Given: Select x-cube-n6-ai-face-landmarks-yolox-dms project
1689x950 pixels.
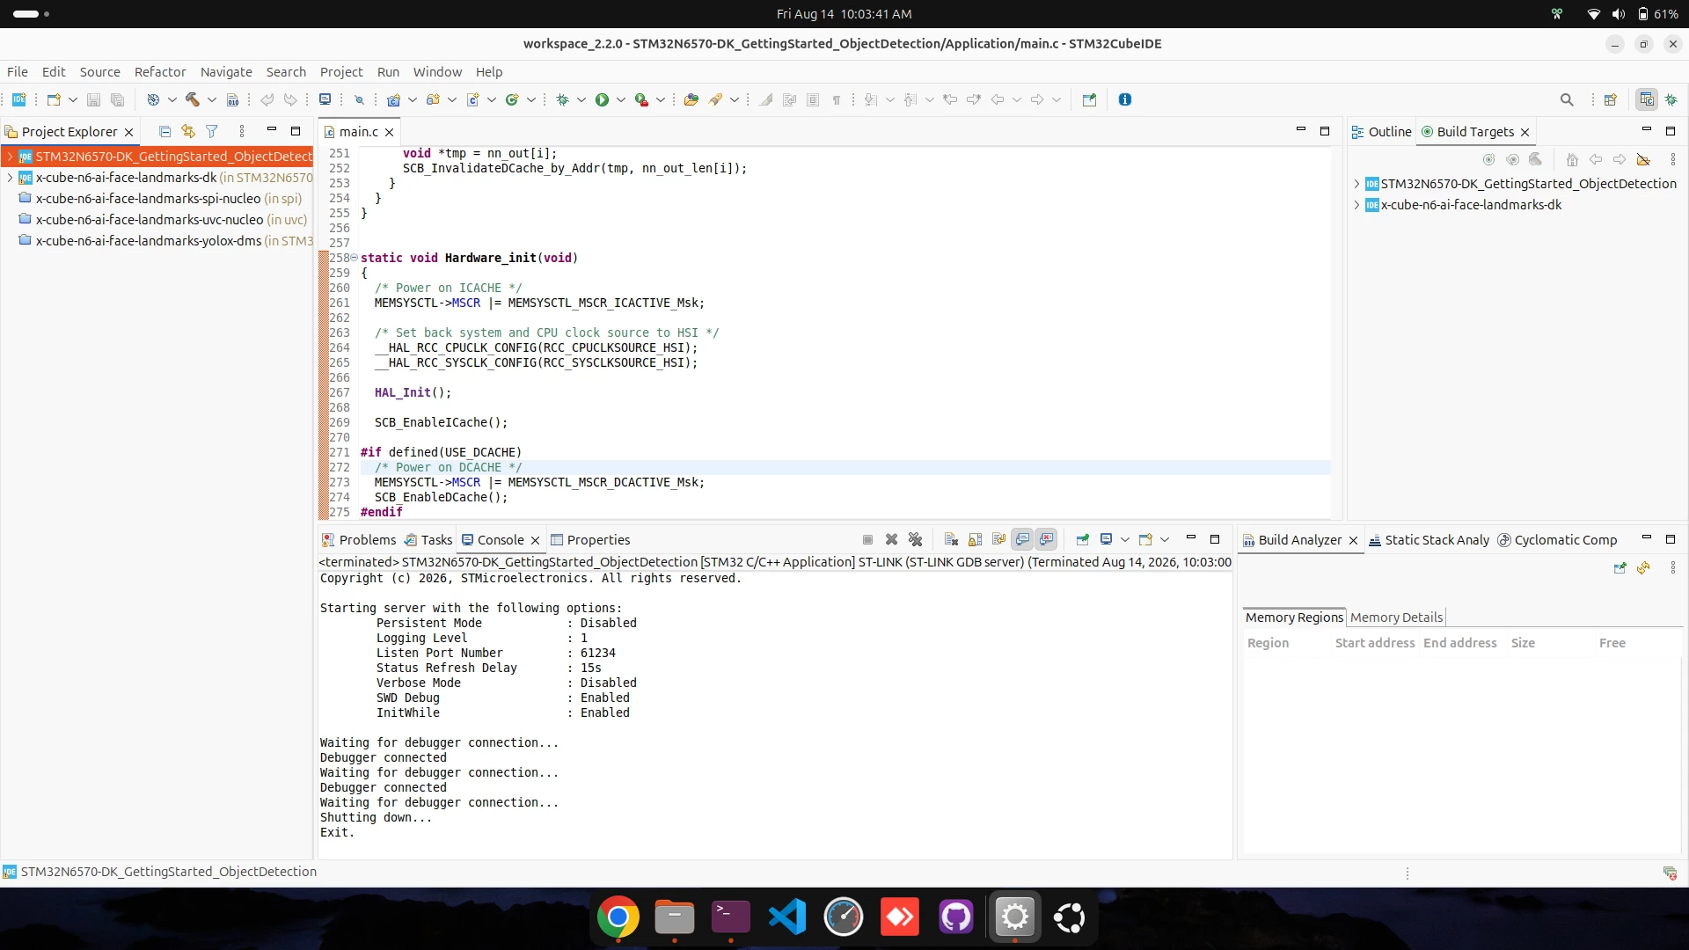Looking at the screenshot, I should 165,241.
